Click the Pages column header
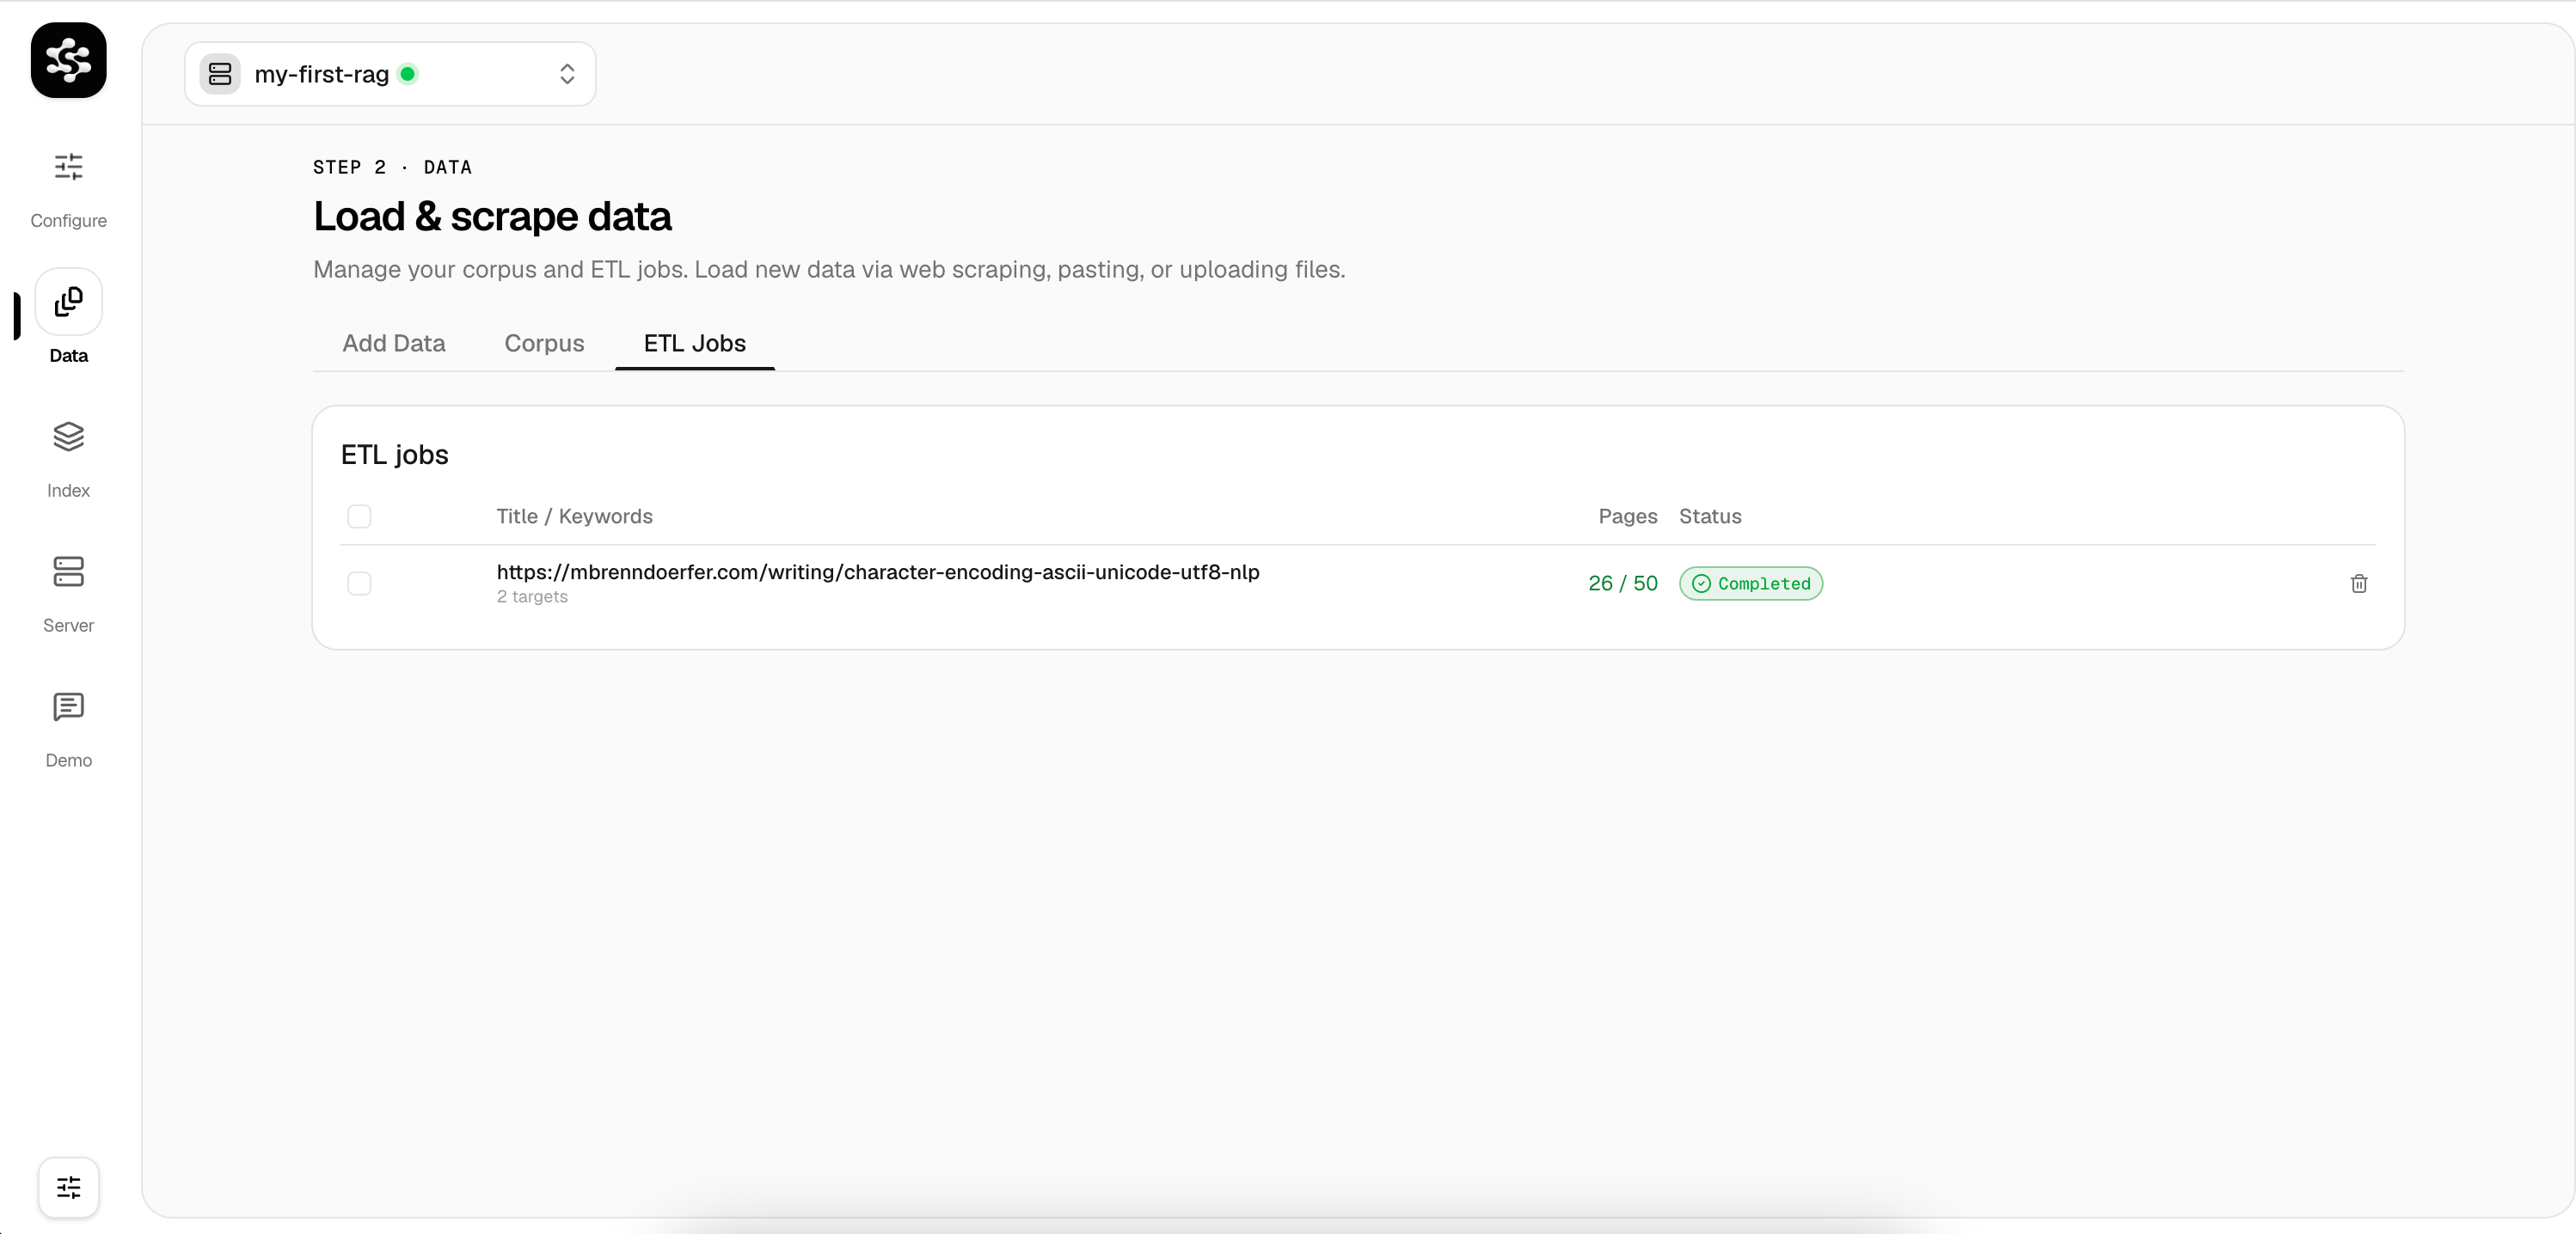Screen dimensions: 2576x1234 (1628, 516)
